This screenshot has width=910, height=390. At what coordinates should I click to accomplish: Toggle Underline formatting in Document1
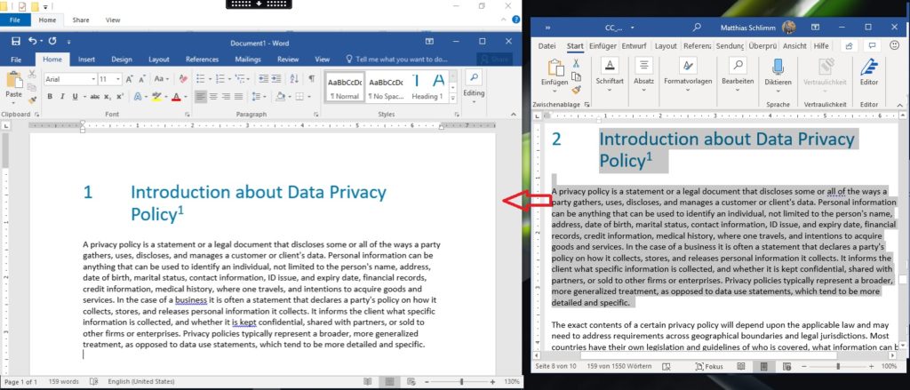[x=75, y=96]
